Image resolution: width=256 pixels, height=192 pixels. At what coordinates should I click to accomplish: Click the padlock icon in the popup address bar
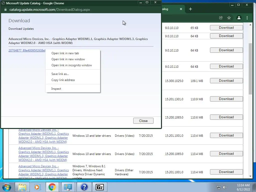5,9
